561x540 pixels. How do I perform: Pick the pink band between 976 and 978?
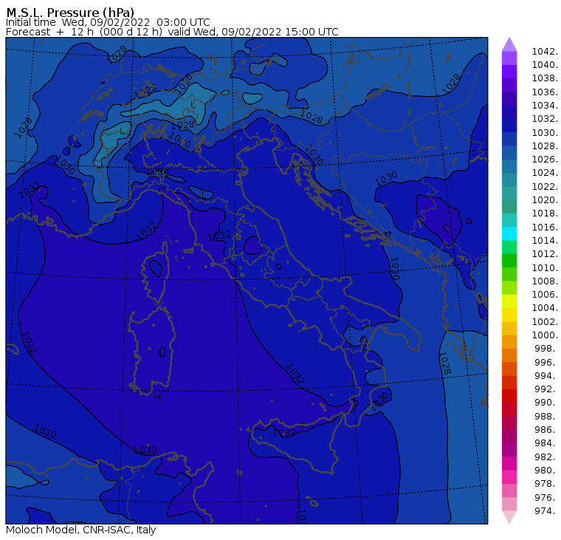tap(509, 491)
